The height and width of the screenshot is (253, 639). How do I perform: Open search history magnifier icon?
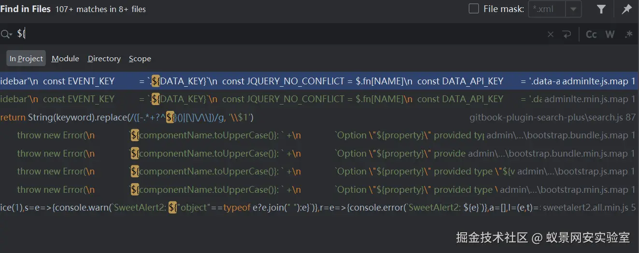click(6, 34)
